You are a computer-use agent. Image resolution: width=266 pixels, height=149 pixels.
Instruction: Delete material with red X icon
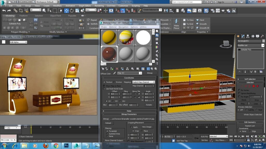tap(117, 69)
